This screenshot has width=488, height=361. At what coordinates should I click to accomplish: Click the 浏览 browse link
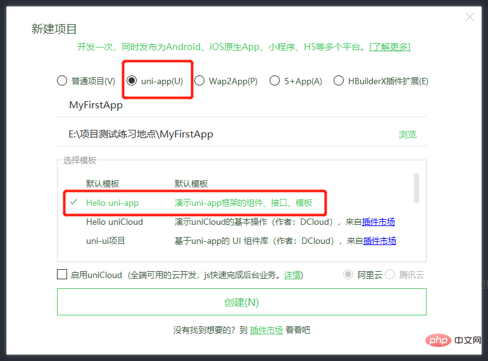[x=408, y=134]
